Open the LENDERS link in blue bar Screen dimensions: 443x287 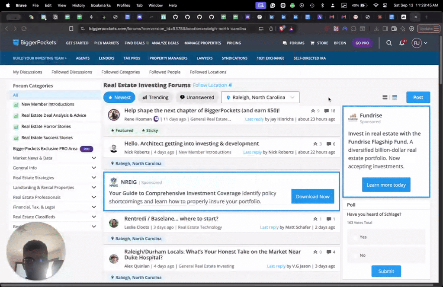coord(106,58)
